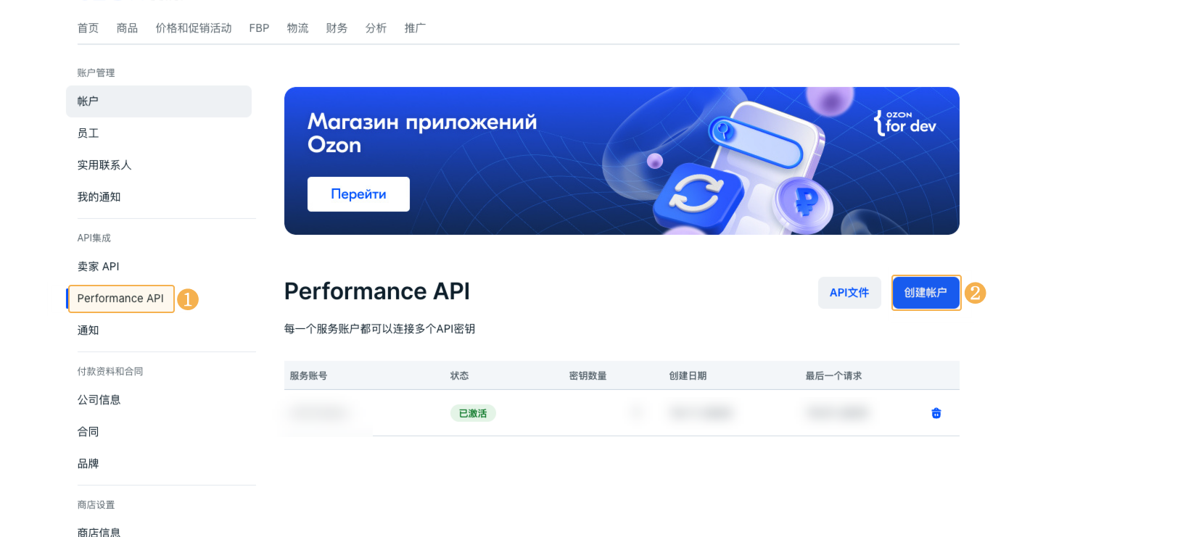Click the 状态 column header
Viewport: 1183px width, 537px height.
point(459,375)
